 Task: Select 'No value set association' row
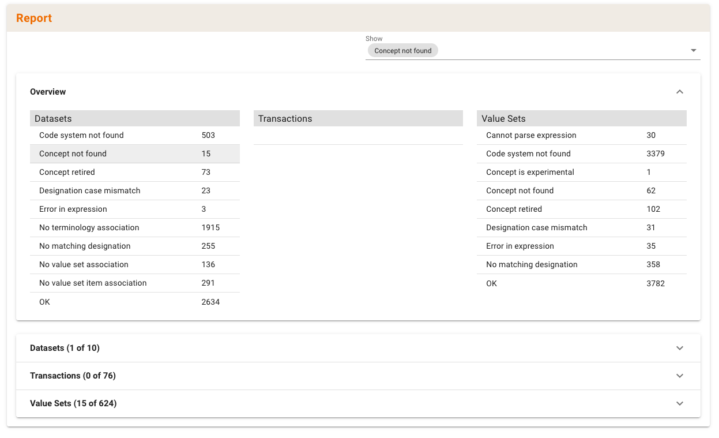point(134,264)
